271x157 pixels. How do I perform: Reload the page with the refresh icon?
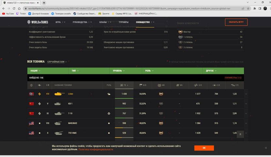coord(14,8)
